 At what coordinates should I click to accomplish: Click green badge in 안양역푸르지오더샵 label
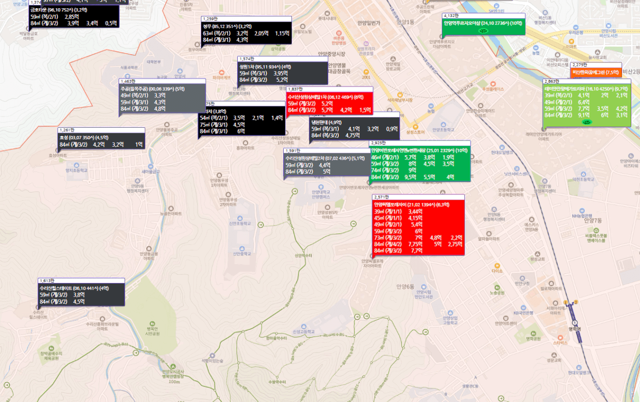click(x=483, y=30)
